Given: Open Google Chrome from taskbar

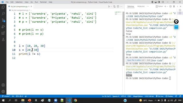Looking at the screenshot, I should click(x=75, y=100).
